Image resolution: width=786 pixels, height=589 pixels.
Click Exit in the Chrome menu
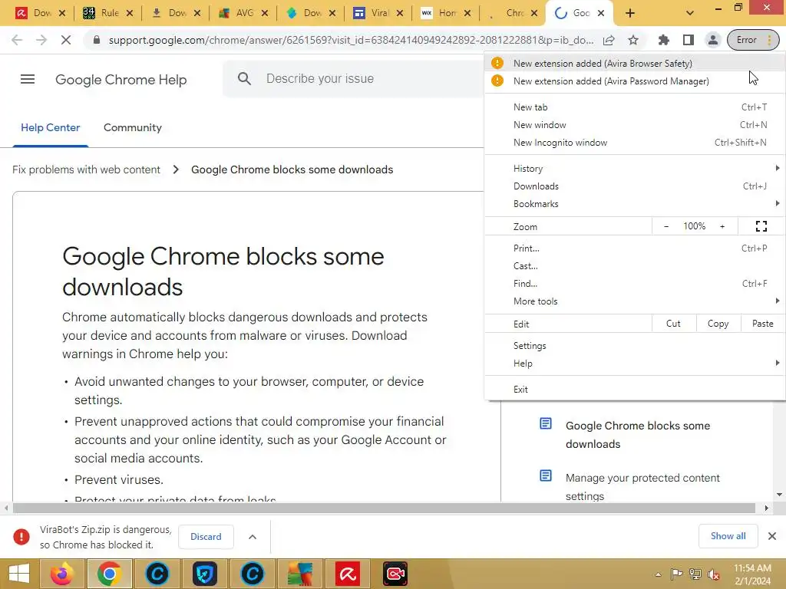(x=635, y=390)
